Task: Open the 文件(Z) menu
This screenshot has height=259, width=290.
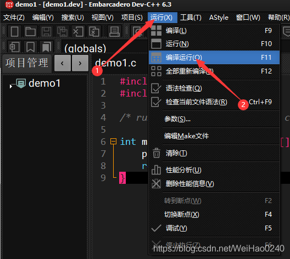Action: click(14, 18)
